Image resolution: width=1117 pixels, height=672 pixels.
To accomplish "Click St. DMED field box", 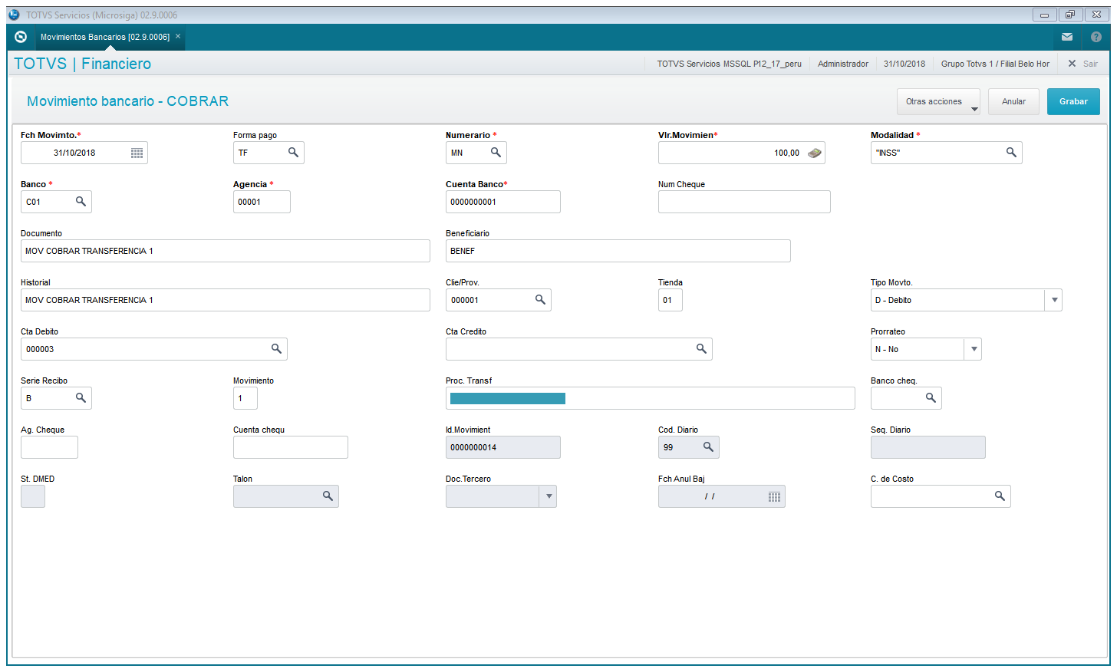I will pos(32,496).
